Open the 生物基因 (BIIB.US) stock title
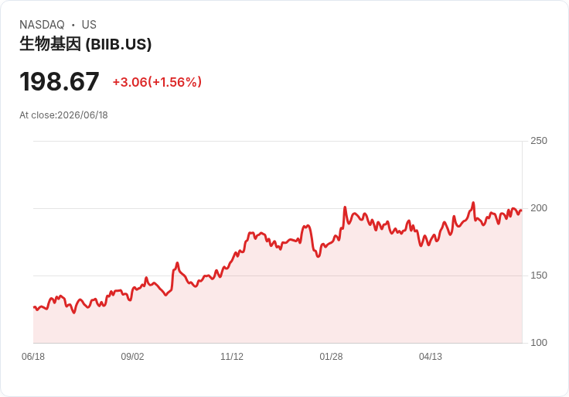Screen dimensions: 569x397 [x=85, y=44]
